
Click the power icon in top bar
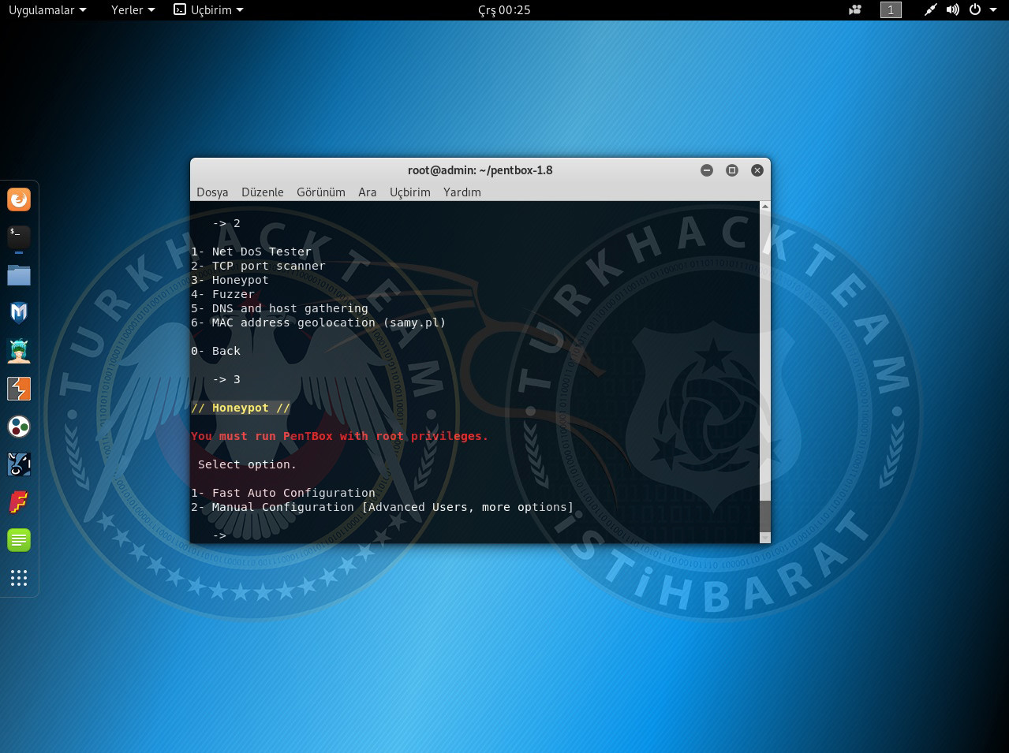(975, 10)
